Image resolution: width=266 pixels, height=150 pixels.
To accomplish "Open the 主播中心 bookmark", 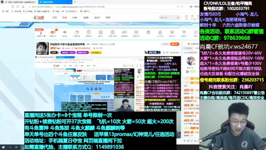I will coord(85,11).
